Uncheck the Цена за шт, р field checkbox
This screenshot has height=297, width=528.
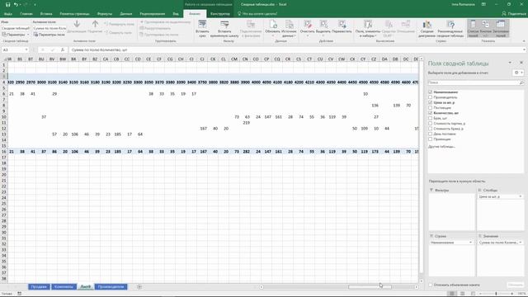coord(430,102)
